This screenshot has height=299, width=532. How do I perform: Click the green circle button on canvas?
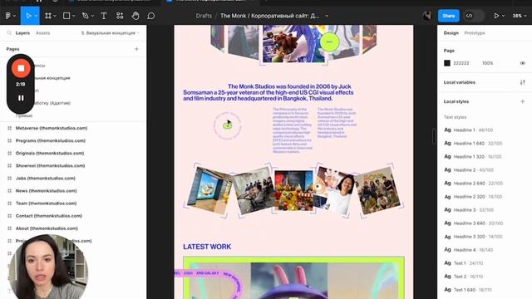(329, 42)
